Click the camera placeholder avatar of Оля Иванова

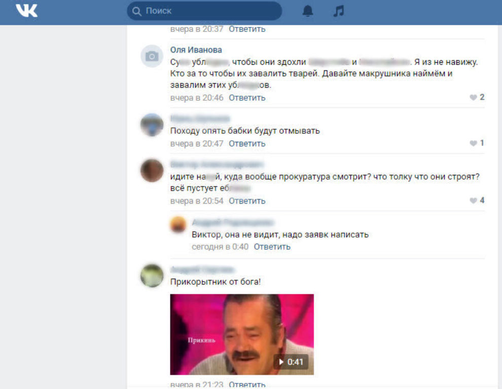tap(152, 56)
